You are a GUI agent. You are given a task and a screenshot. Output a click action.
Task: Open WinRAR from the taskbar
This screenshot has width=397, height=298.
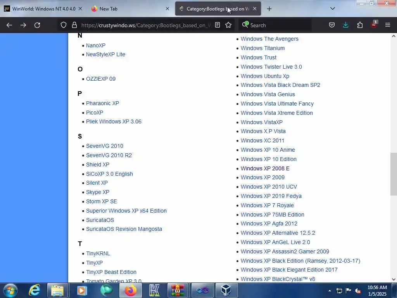[x=178, y=290]
